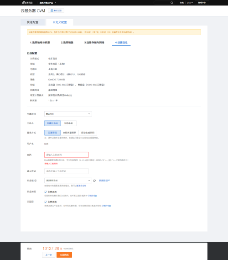The image size is (228, 260).
Task: Go to step 2.选择镜像
Action: (67, 42)
